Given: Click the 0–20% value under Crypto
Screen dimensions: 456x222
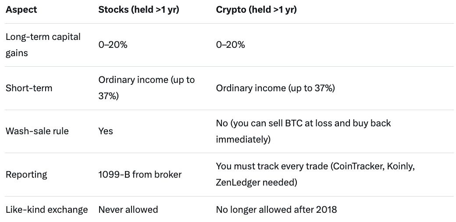Looking at the screenshot, I should click(x=230, y=45).
